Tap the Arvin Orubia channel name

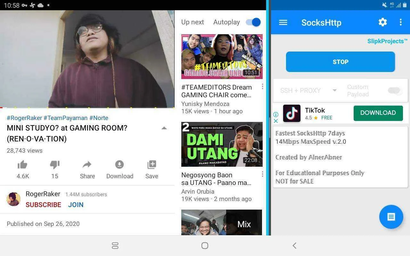198,192
